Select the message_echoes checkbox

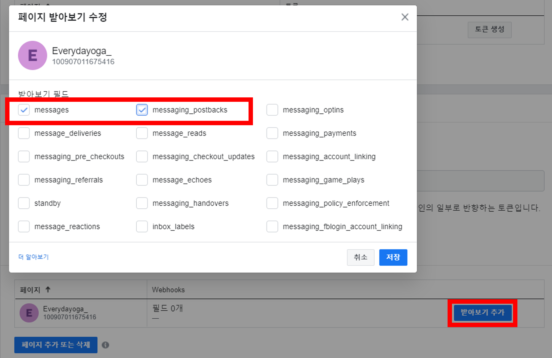(142, 180)
